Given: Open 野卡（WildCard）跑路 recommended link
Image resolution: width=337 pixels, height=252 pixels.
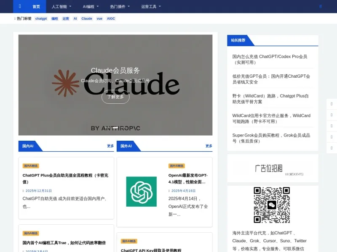Looking at the screenshot, I should [x=270, y=99].
